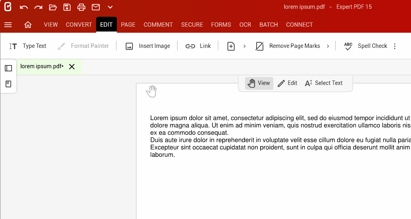Click the 'Excepteur sint occaecat' line
This screenshot has width=411, height=219.
click(281, 147)
